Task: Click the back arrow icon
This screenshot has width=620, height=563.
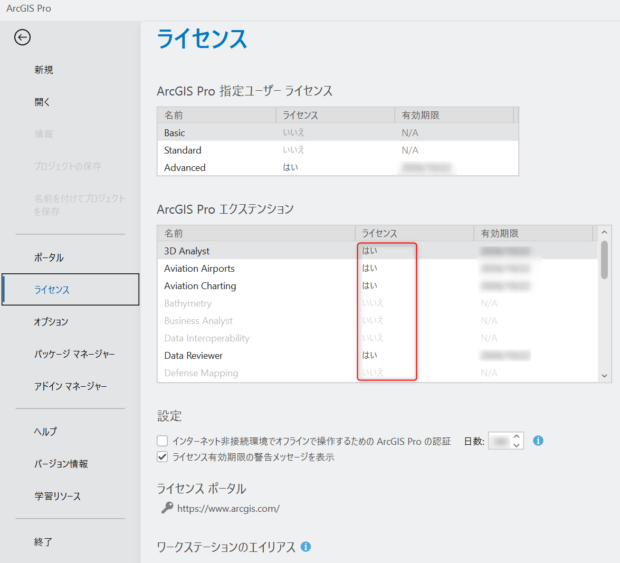Action: coord(22,37)
